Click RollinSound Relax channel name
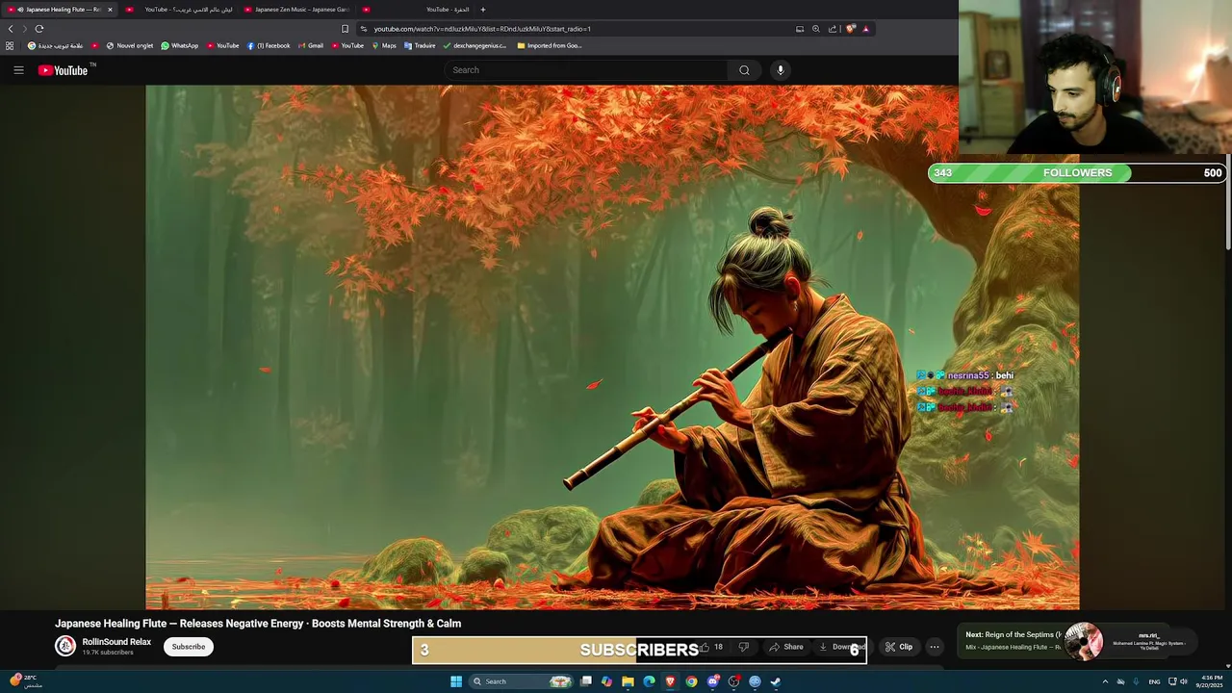 [116, 642]
